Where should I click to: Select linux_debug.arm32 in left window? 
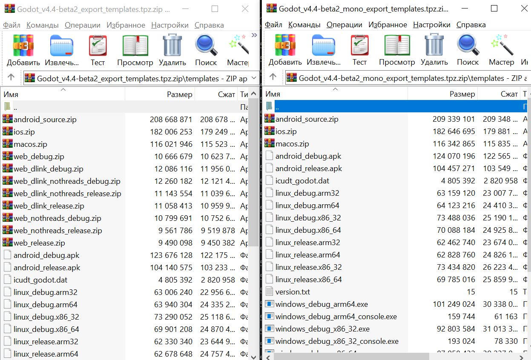click(x=45, y=292)
